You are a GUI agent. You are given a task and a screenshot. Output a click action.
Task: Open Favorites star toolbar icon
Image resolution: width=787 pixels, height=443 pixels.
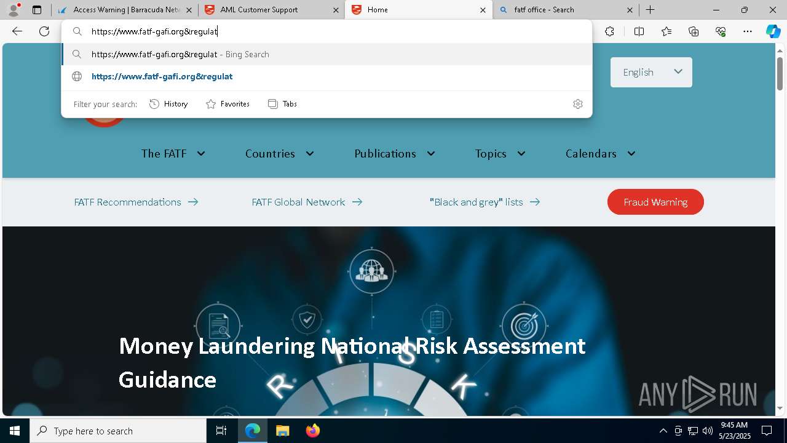coord(666,31)
